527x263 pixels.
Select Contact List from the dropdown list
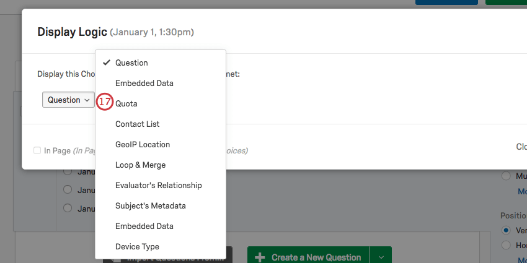tap(137, 124)
